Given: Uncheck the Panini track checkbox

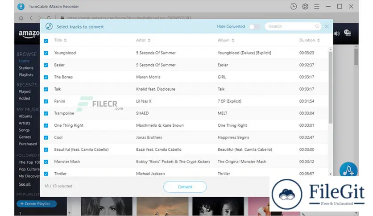Looking at the screenshot, I should [x=46, y=102].
